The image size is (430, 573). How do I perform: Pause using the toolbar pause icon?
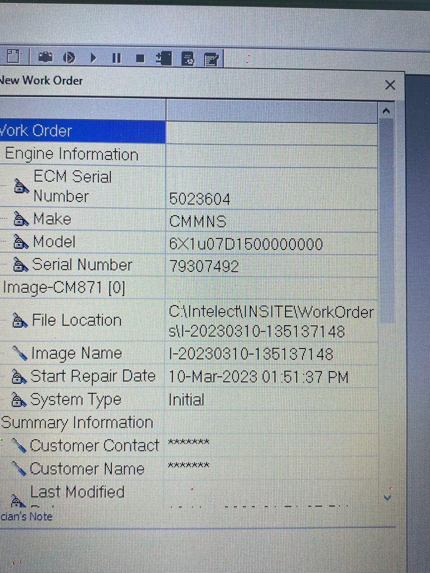click(x=116, y=58)
